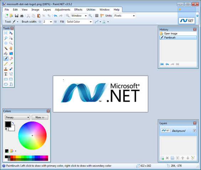This screenshot has height=170, width=201.
Task: Select the Recolor tool
Action: tap(11, 69)
